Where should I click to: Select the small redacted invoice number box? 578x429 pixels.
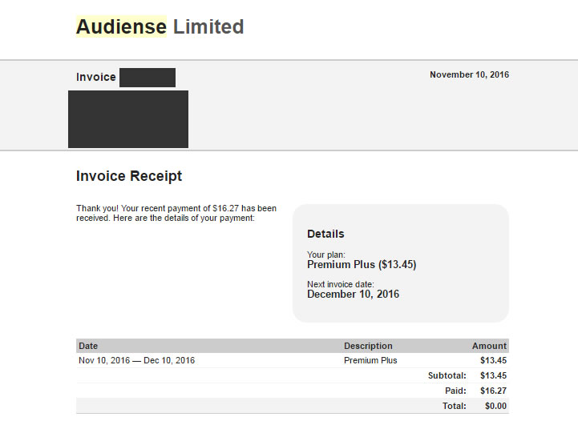click(148, 78)
